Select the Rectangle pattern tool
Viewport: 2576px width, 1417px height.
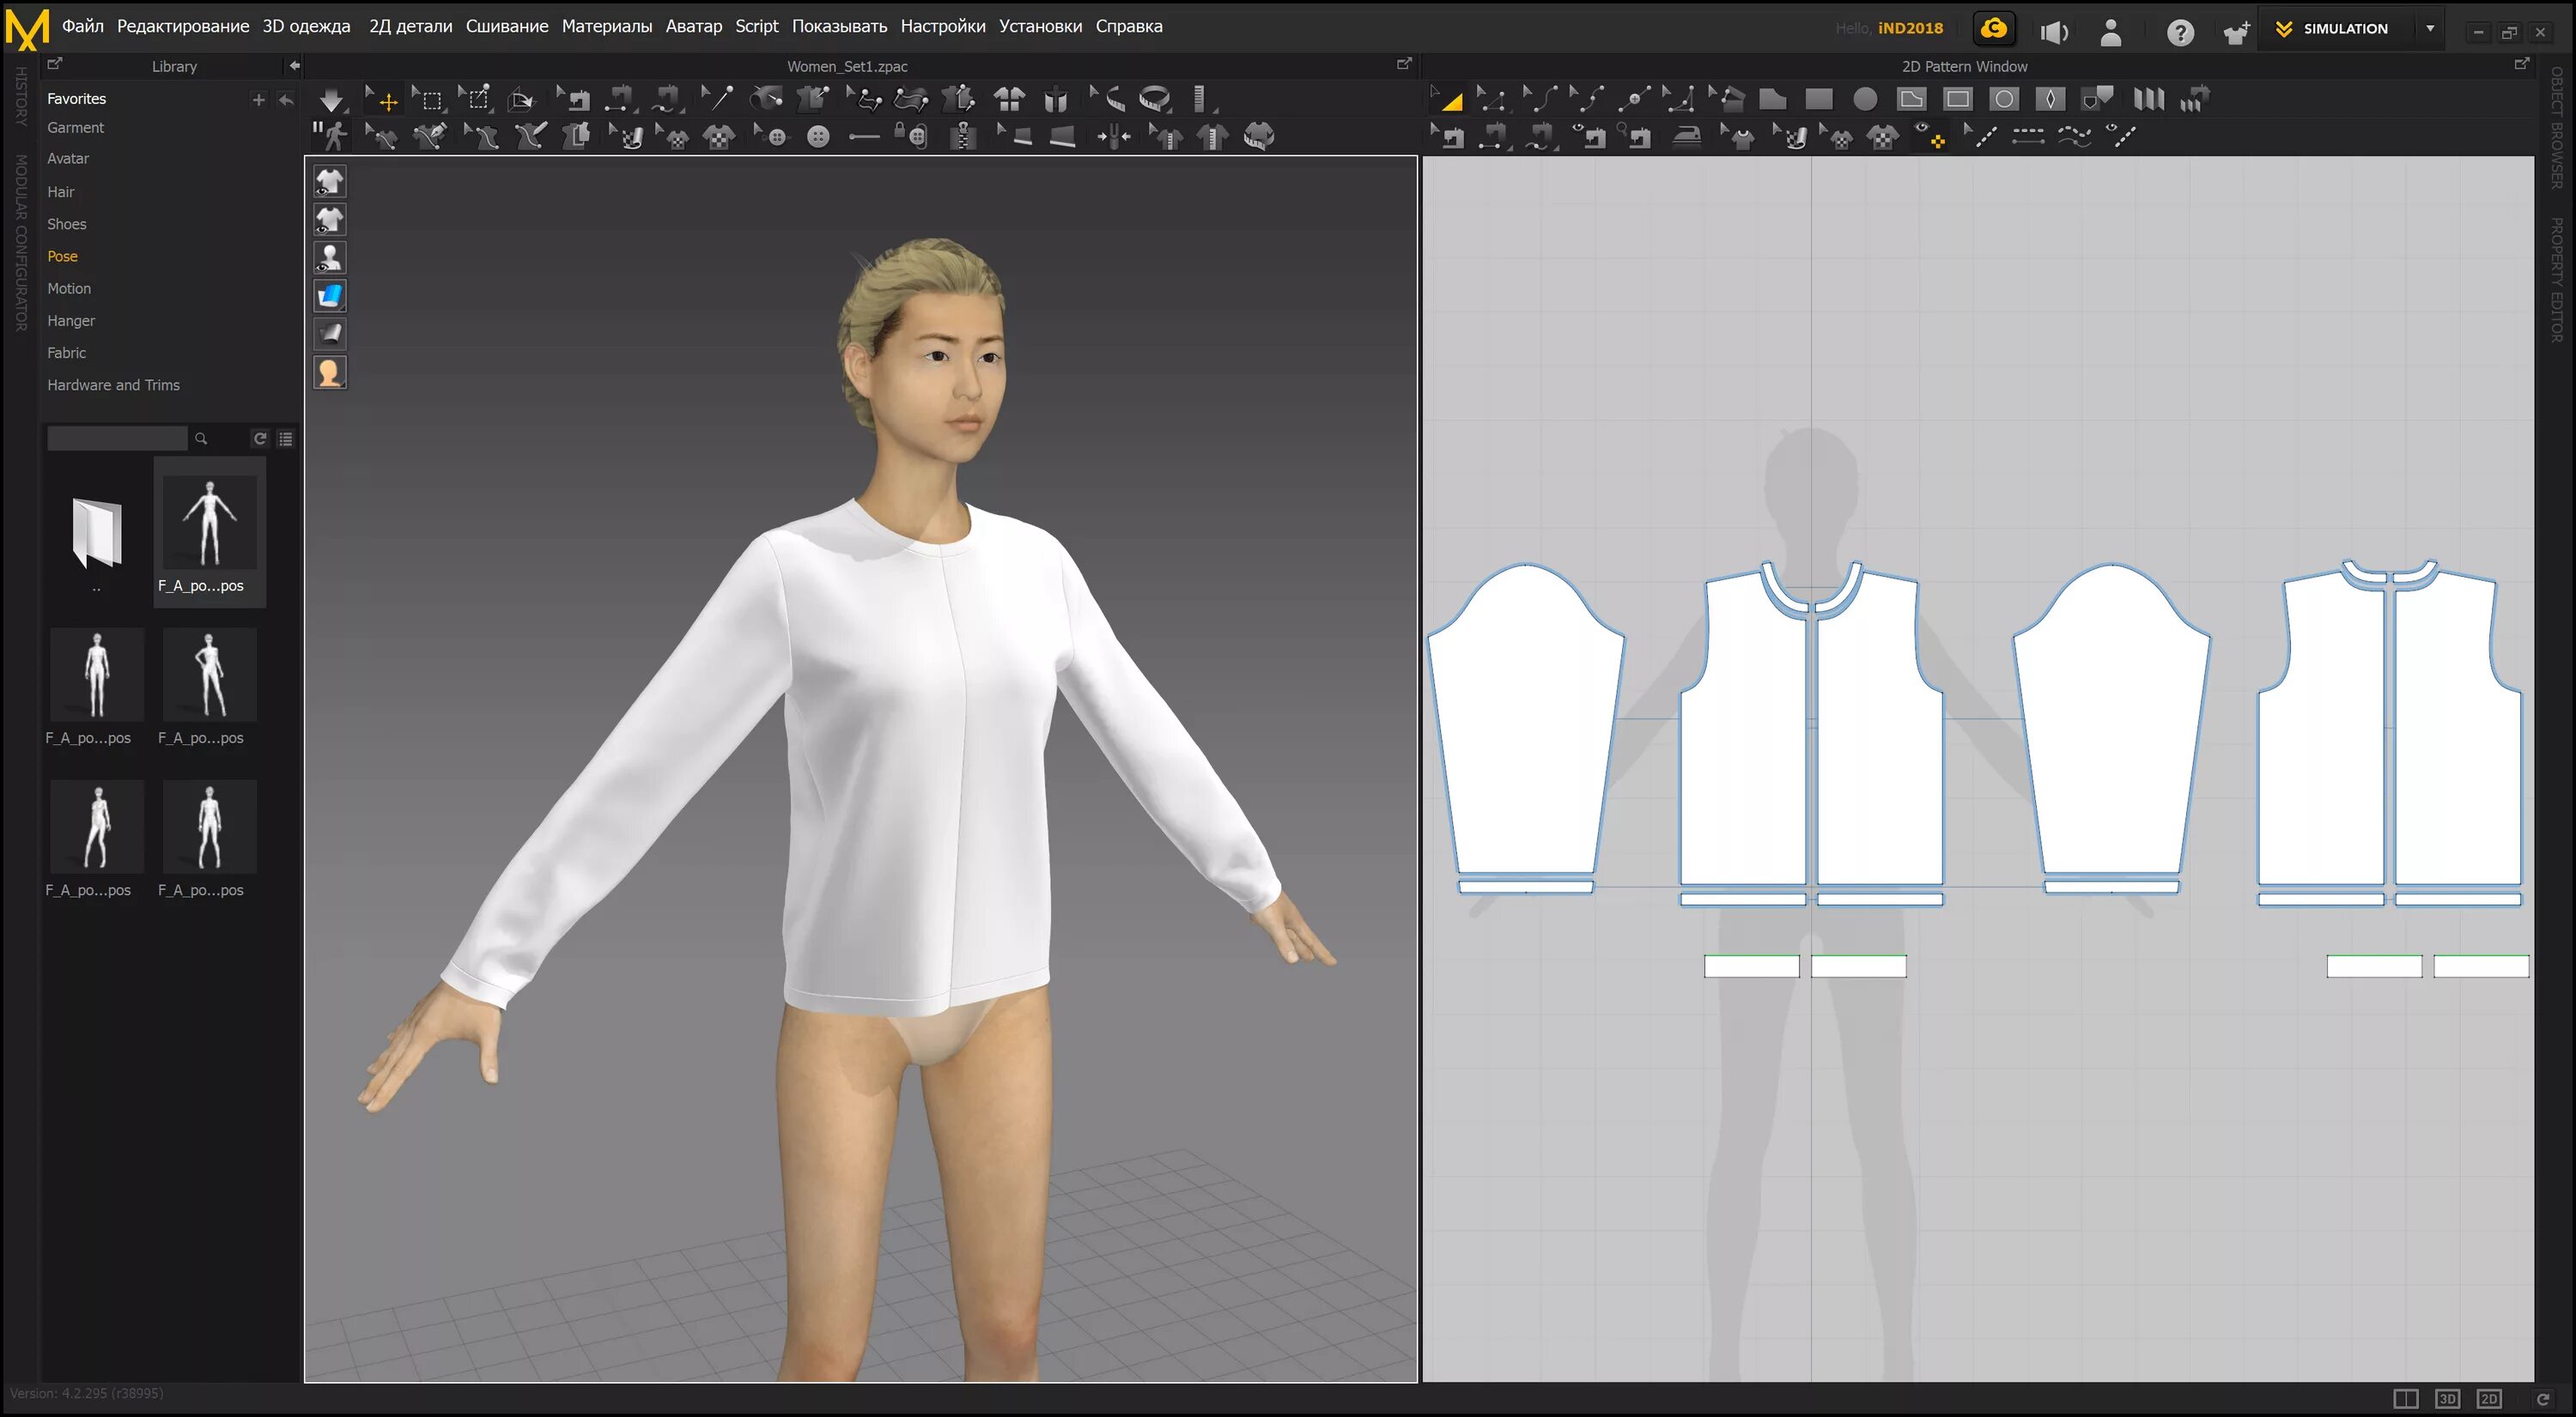pyautogui.click(x=1818, y=99)
